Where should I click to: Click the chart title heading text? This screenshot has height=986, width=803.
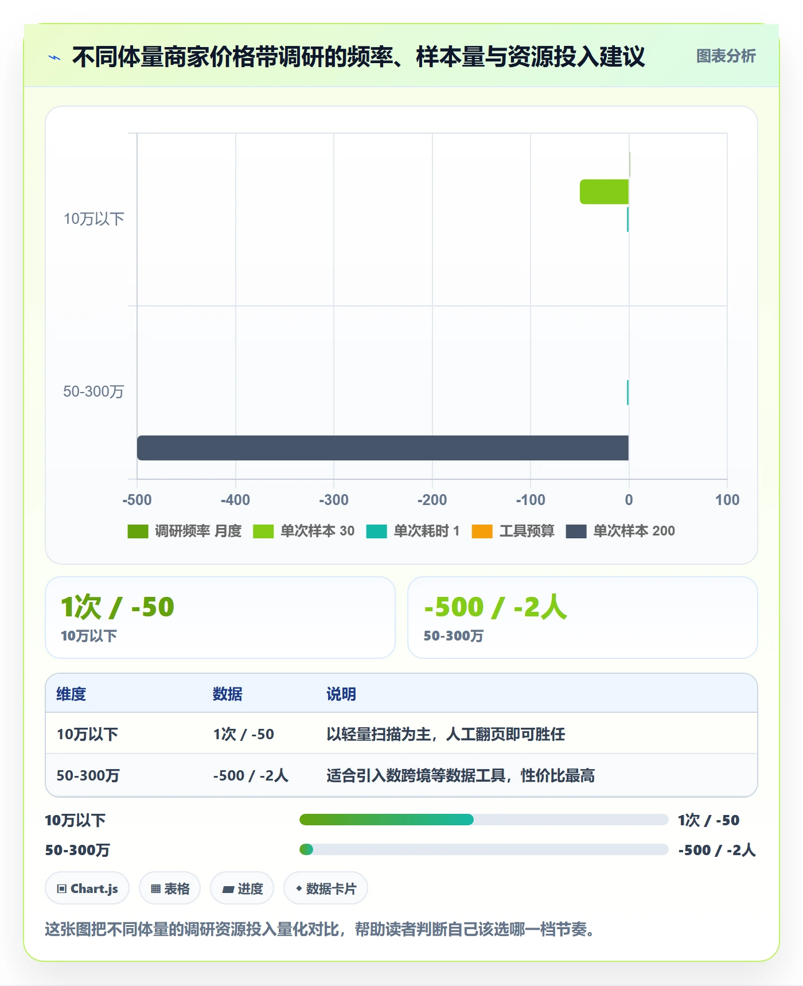[x=358, y=57]
